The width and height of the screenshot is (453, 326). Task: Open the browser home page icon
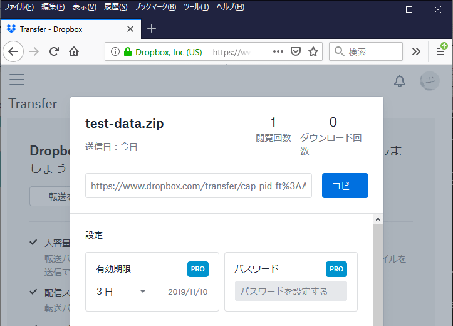click(74, 51)
